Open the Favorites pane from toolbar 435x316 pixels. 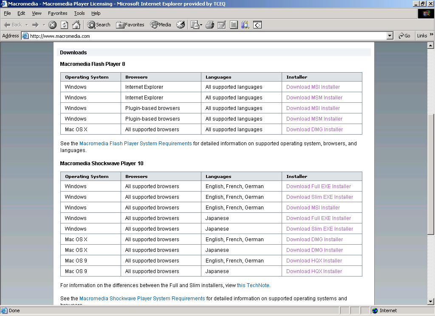tap(130, 25)
